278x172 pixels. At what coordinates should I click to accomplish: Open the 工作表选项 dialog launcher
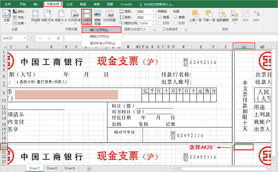(186, 30)
